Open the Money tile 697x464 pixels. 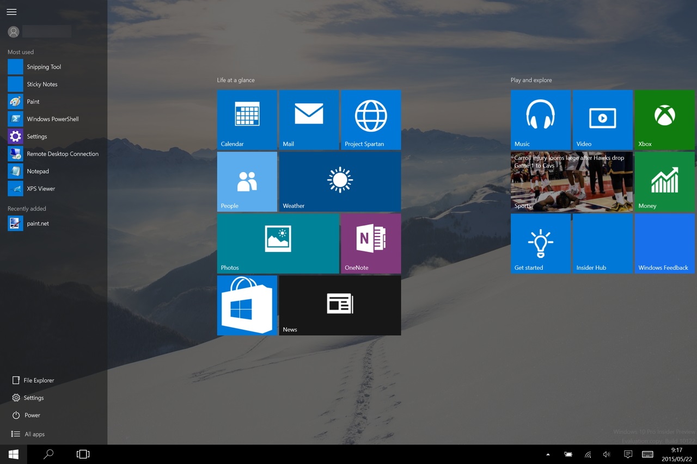pyautogui.click(x=665, y=182)
